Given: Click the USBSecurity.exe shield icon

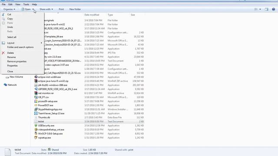Looking at the screenshot, I should tap(36, 126).
